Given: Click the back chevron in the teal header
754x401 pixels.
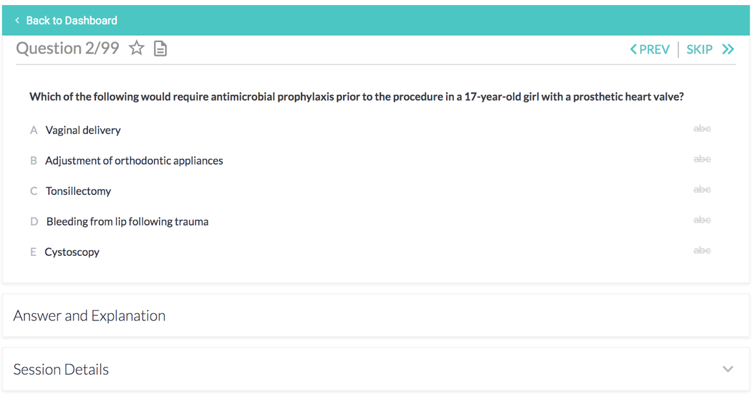Looking at the screenshot, I should [x=17, y=20].
